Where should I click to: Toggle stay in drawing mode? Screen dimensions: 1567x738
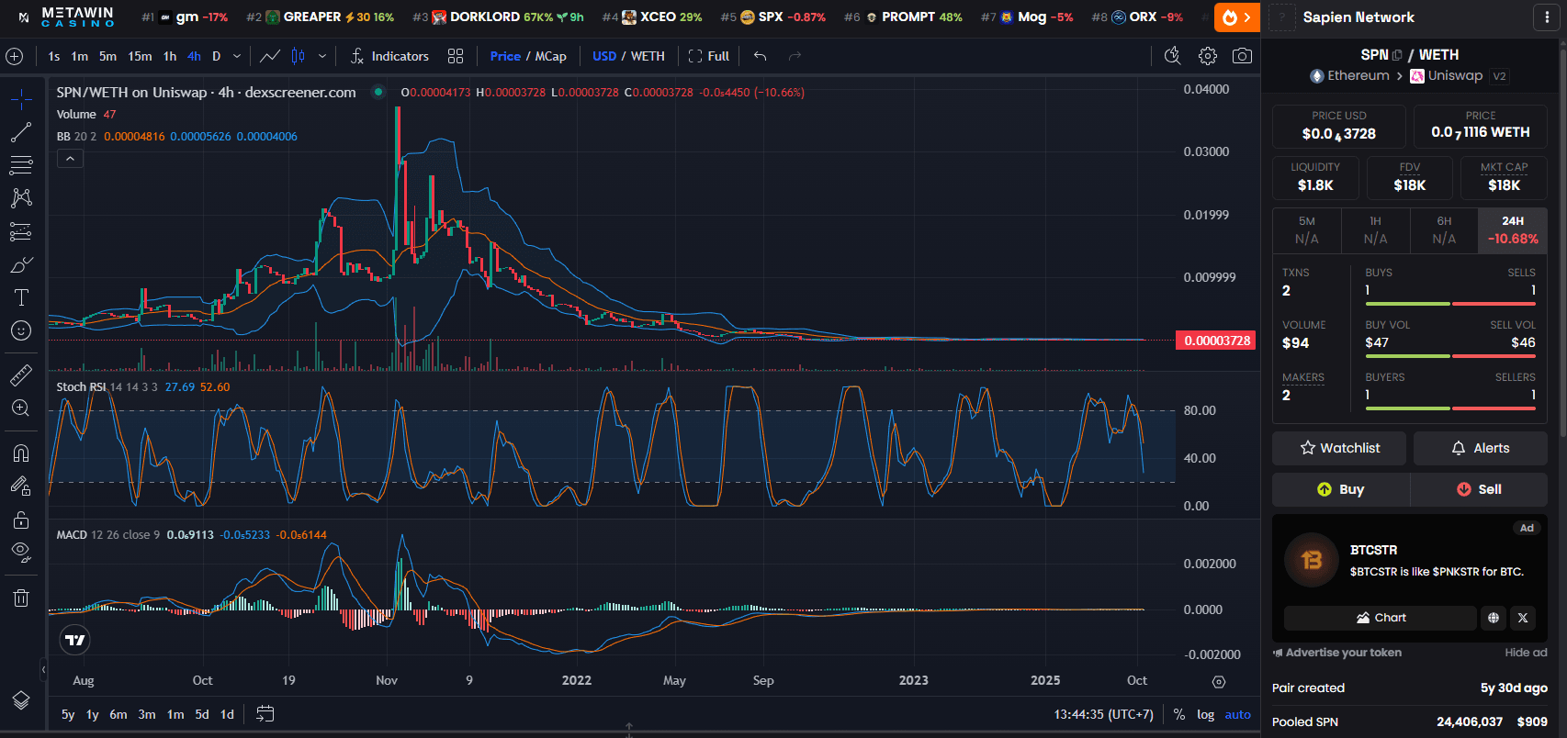[21, 486]
